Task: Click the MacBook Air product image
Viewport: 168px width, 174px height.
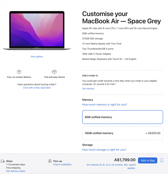Action: (37, 30)
